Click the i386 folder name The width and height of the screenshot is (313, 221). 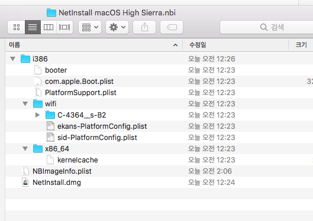pyautogui.click(x=40, y=59)
